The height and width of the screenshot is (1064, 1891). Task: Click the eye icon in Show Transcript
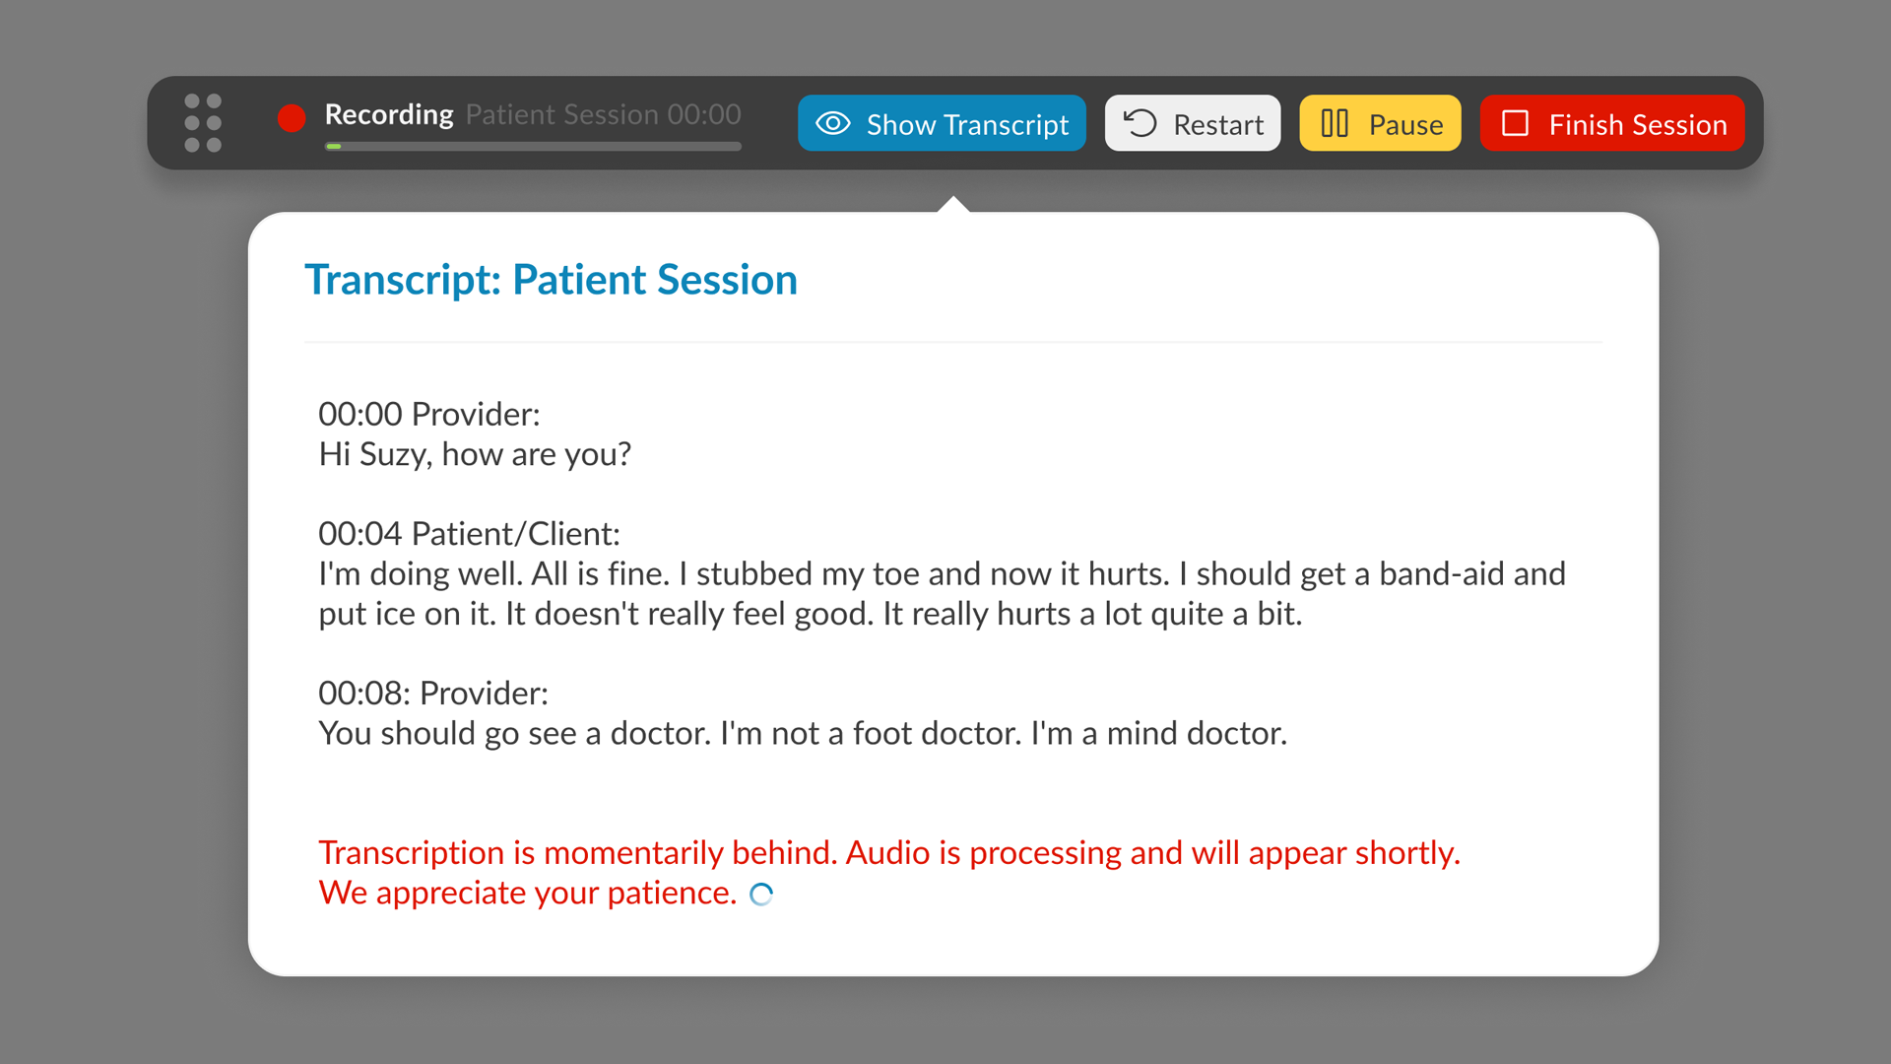[x=833, y=123]
